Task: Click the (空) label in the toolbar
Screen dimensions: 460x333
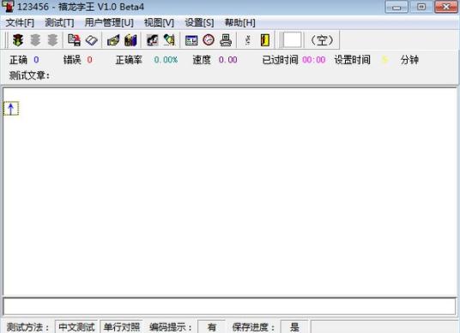Action: point(322,40)
